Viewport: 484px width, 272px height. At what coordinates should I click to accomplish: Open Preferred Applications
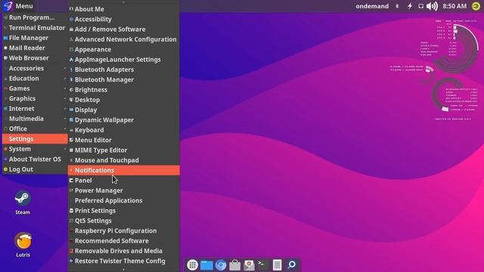pyautogui.click(x=124, y=200)
